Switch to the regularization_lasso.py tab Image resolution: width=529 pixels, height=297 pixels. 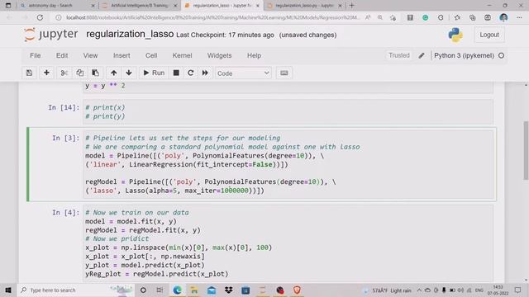click(x=304, y=6)
